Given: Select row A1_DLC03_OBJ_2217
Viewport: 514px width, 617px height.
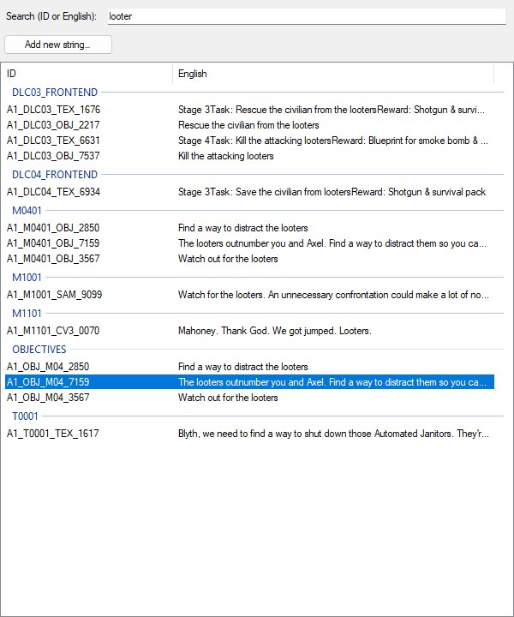Looking at the screenshot, I should pos(249,125).
